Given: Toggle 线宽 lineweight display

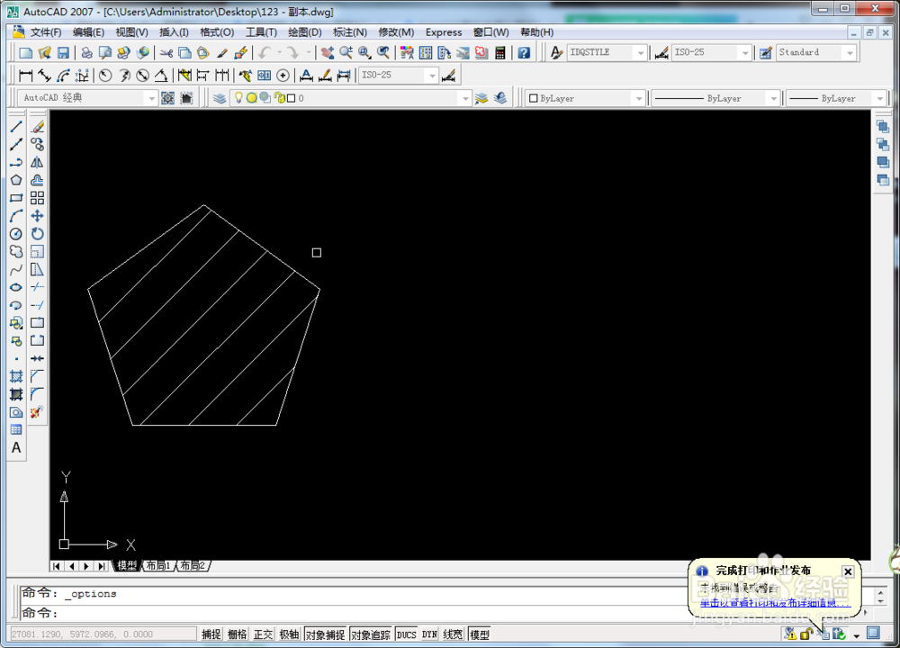Looking at the screenshot, I should (453, 634).
